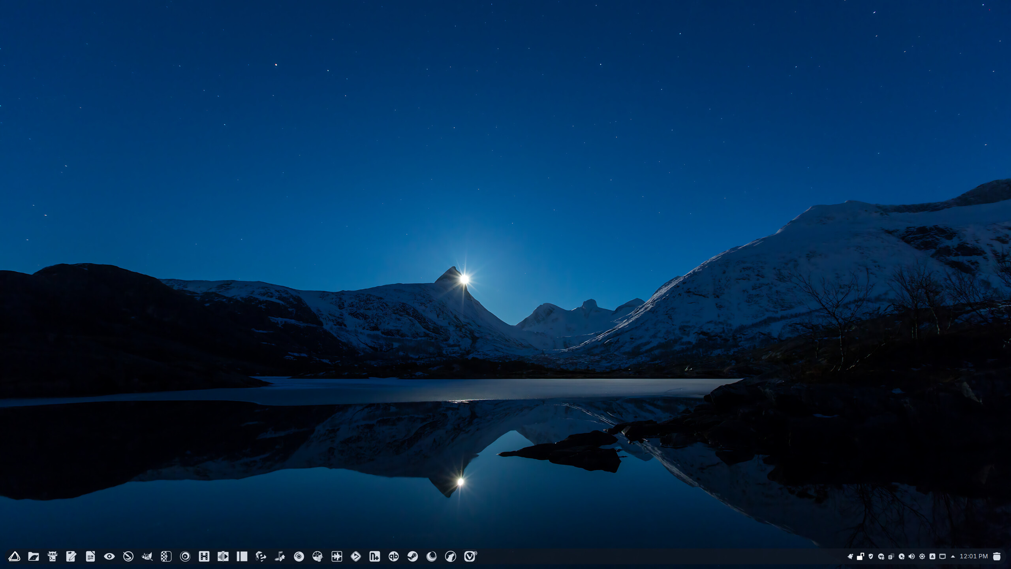This screenshot has height=569, width=1011.
Task: Open the wired network connection tray icon
Action: click(942, 556)
